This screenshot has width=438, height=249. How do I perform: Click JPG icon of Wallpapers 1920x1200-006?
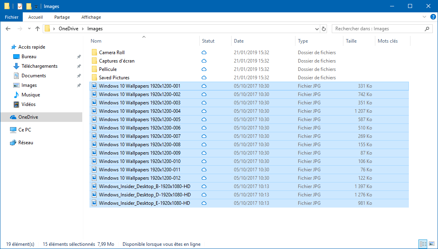coord(94,128)
